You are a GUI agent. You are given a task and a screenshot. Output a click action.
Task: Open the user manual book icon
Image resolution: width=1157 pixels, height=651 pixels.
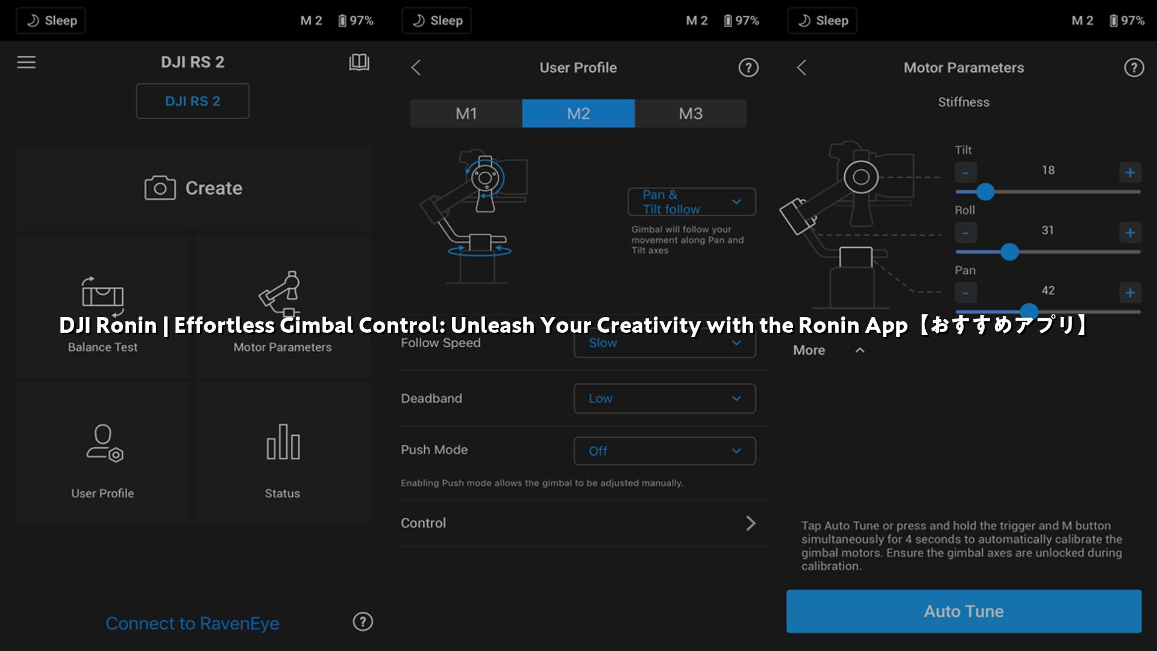(x=359, y=62)
